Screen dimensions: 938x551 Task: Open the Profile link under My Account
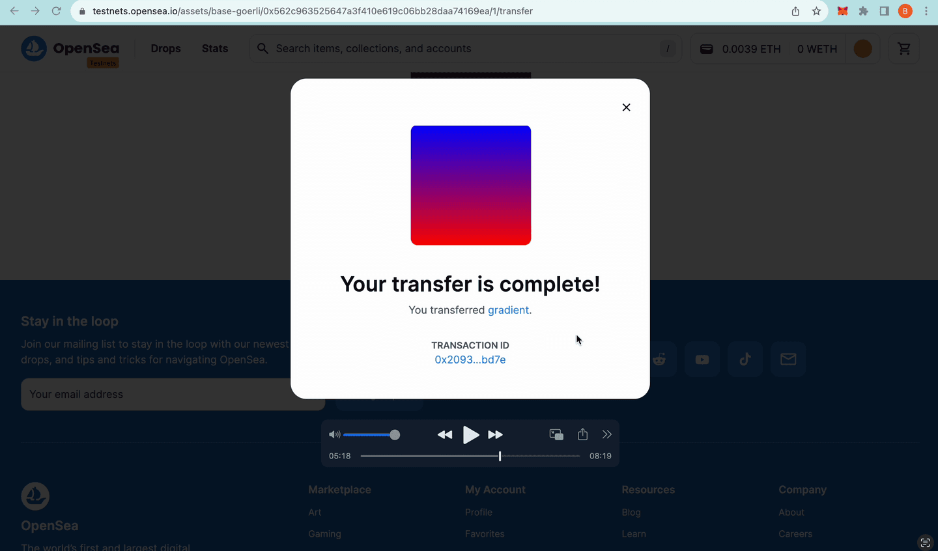click(479, 513)
